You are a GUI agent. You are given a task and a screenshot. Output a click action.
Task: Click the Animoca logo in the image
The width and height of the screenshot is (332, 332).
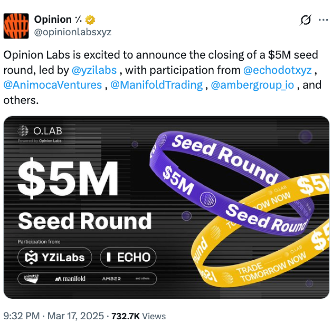tap(31, 278)
